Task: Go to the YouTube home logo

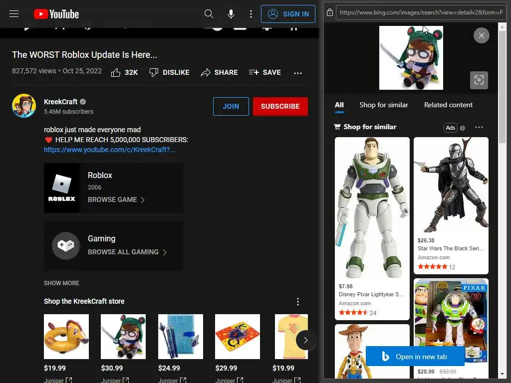Action: [56, 14]
